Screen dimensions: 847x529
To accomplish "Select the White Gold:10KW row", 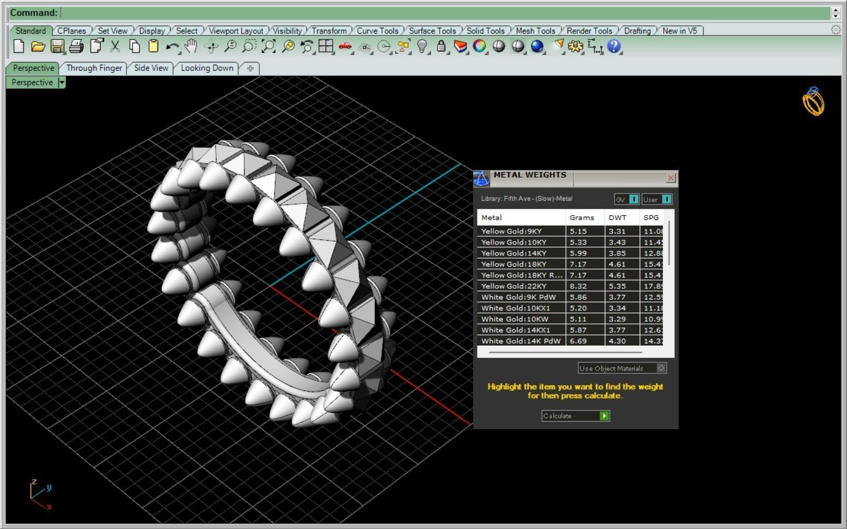I will [x=570, y=319].
